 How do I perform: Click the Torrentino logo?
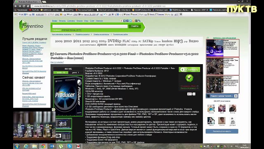(x=31, y=26)
